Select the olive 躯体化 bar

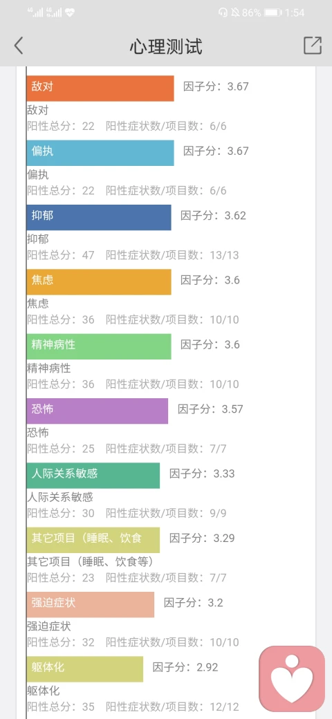click(x=85, y=669)
